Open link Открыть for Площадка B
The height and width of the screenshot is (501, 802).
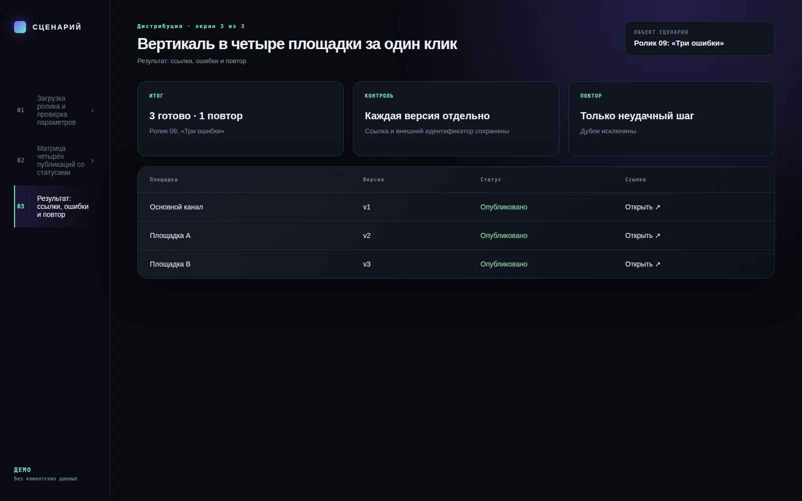pyautogui.click(x=643, y=264)
